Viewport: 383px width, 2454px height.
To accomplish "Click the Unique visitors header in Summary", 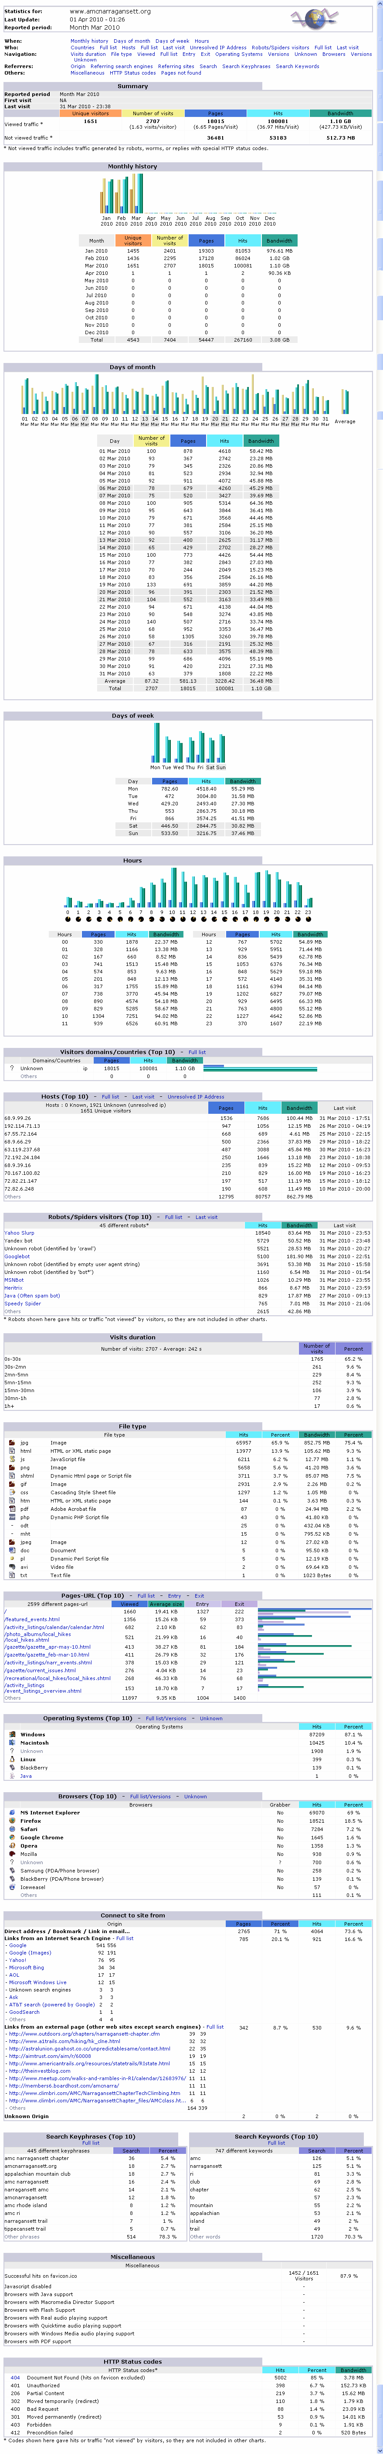I will [x=90, y=113].
